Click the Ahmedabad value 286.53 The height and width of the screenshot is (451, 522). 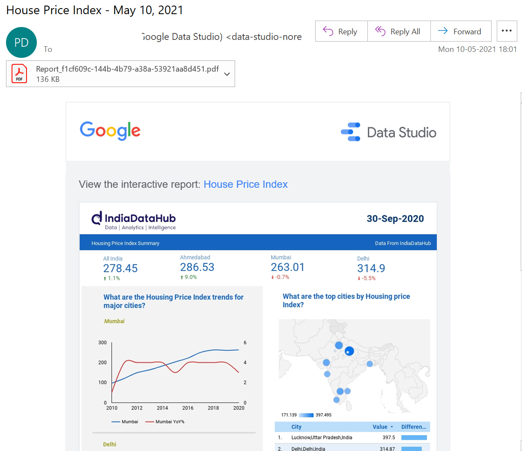point(197,267)
